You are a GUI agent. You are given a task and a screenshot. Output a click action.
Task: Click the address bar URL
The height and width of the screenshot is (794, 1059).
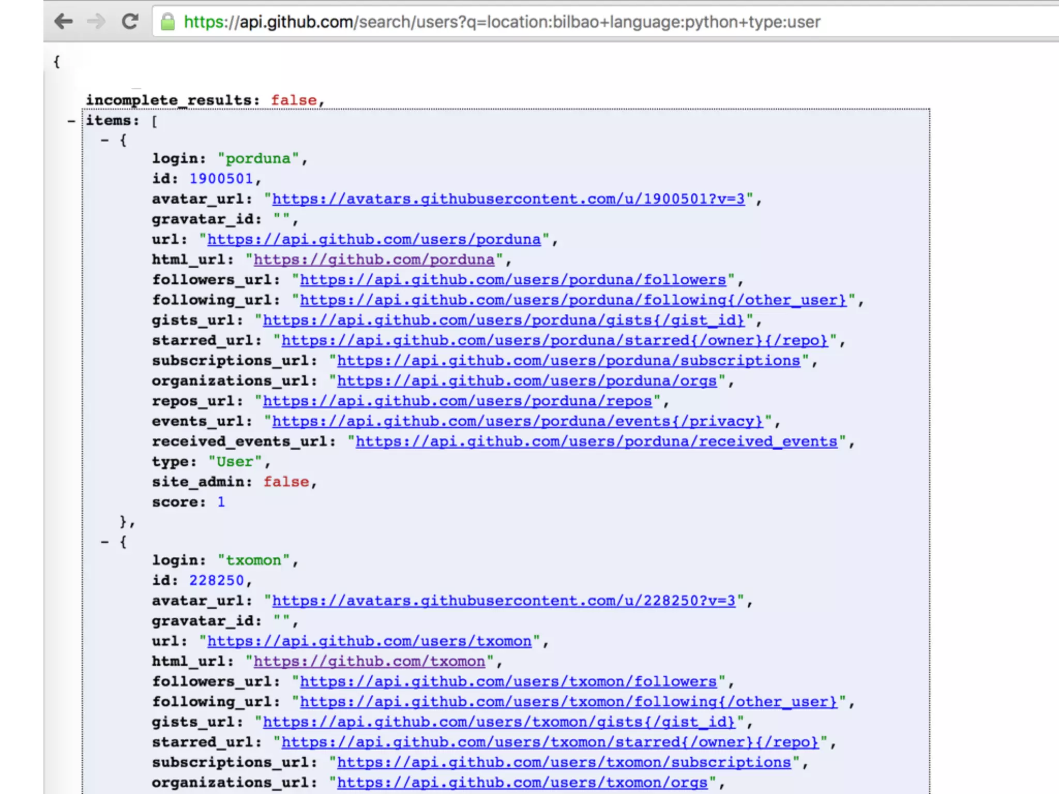(x=502, y=22)
